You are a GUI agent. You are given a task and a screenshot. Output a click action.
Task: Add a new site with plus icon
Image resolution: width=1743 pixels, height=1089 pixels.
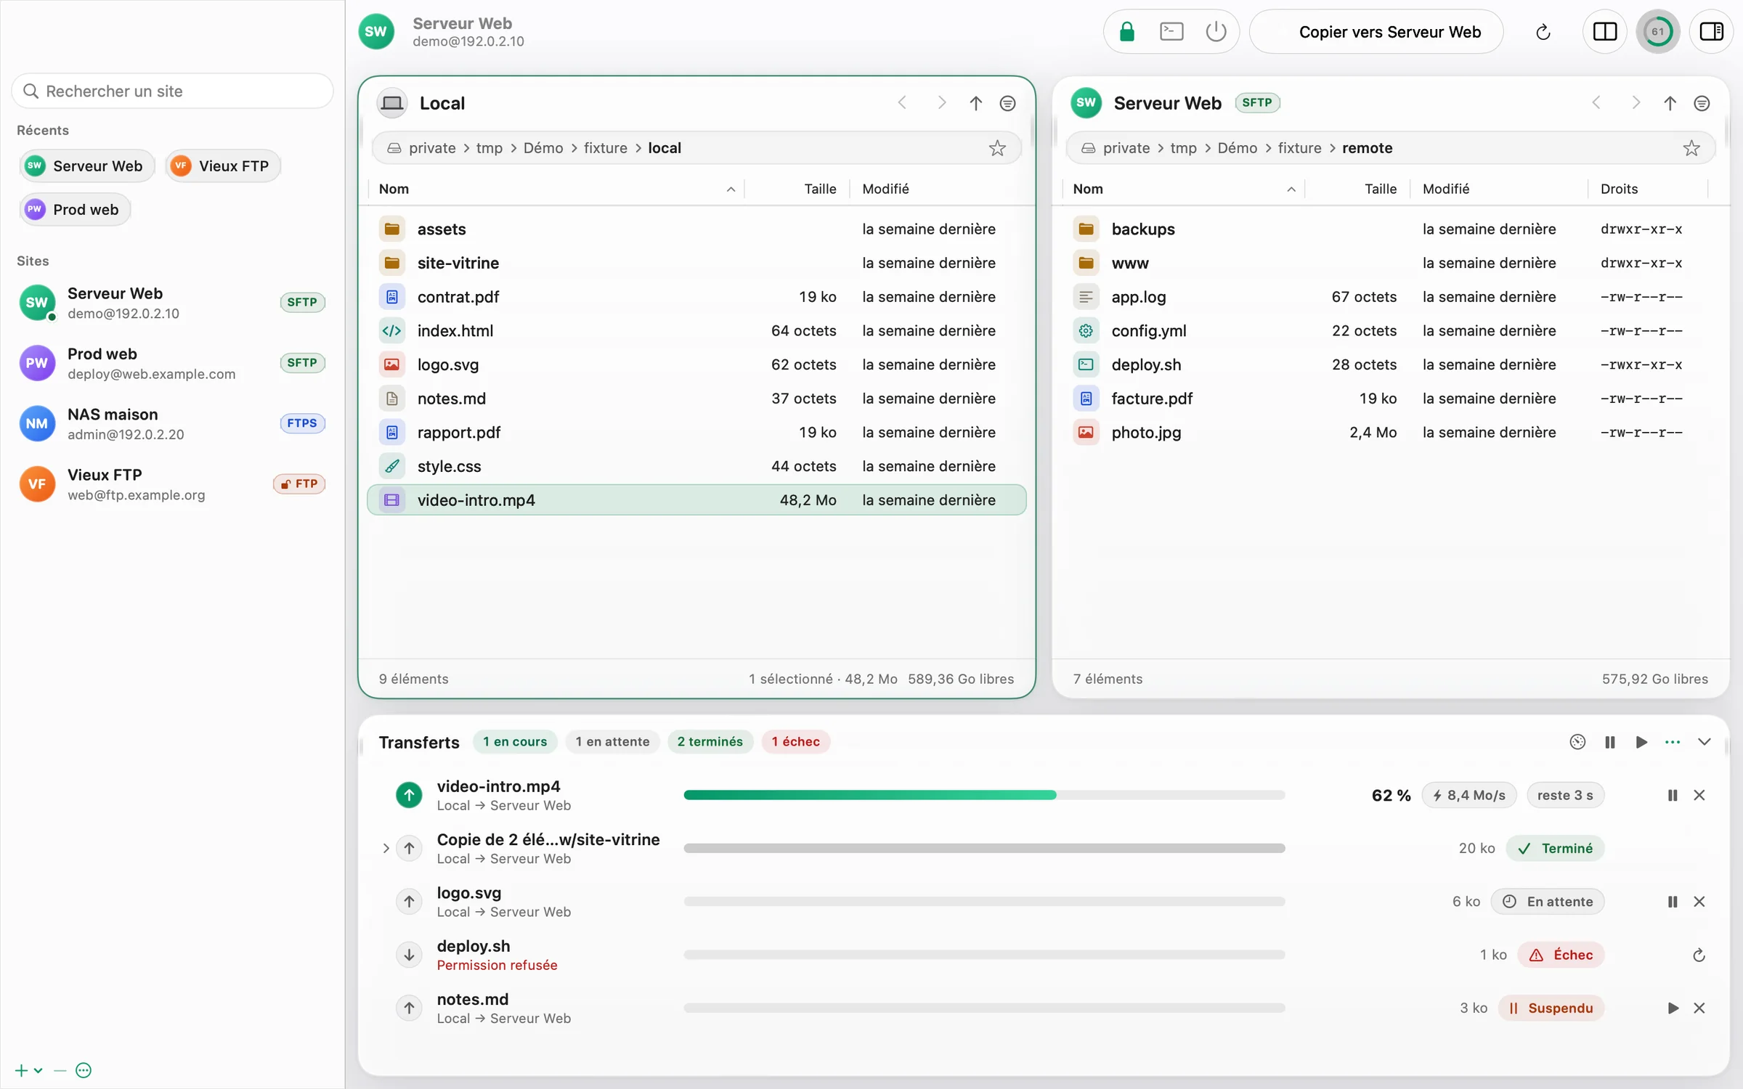point(22,1070)
